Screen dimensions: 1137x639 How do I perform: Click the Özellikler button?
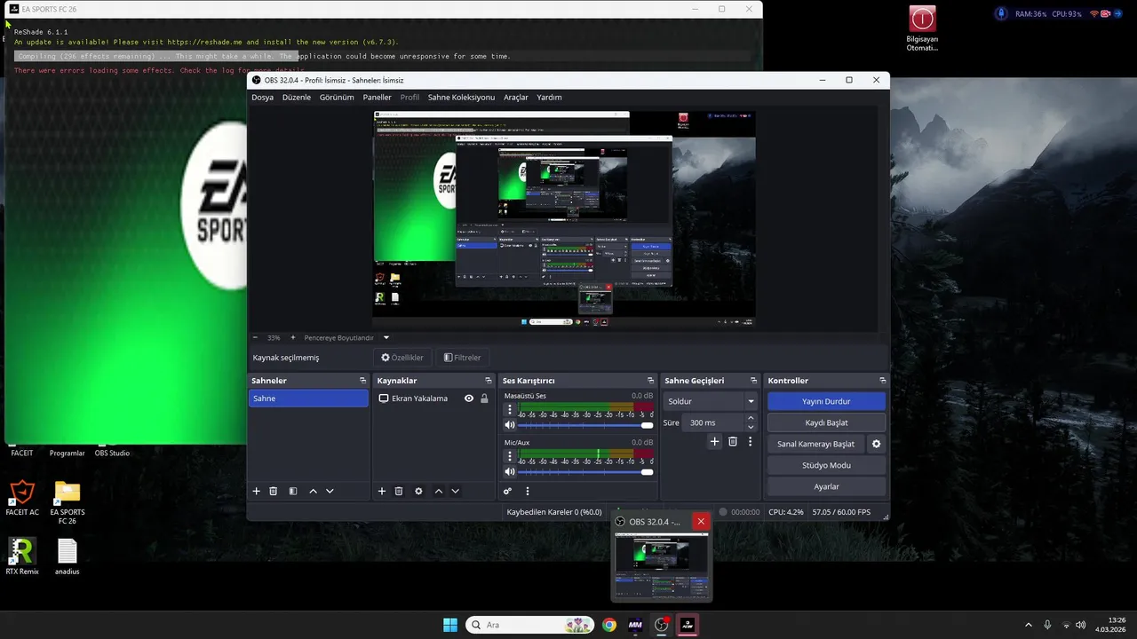pos(402,358)
